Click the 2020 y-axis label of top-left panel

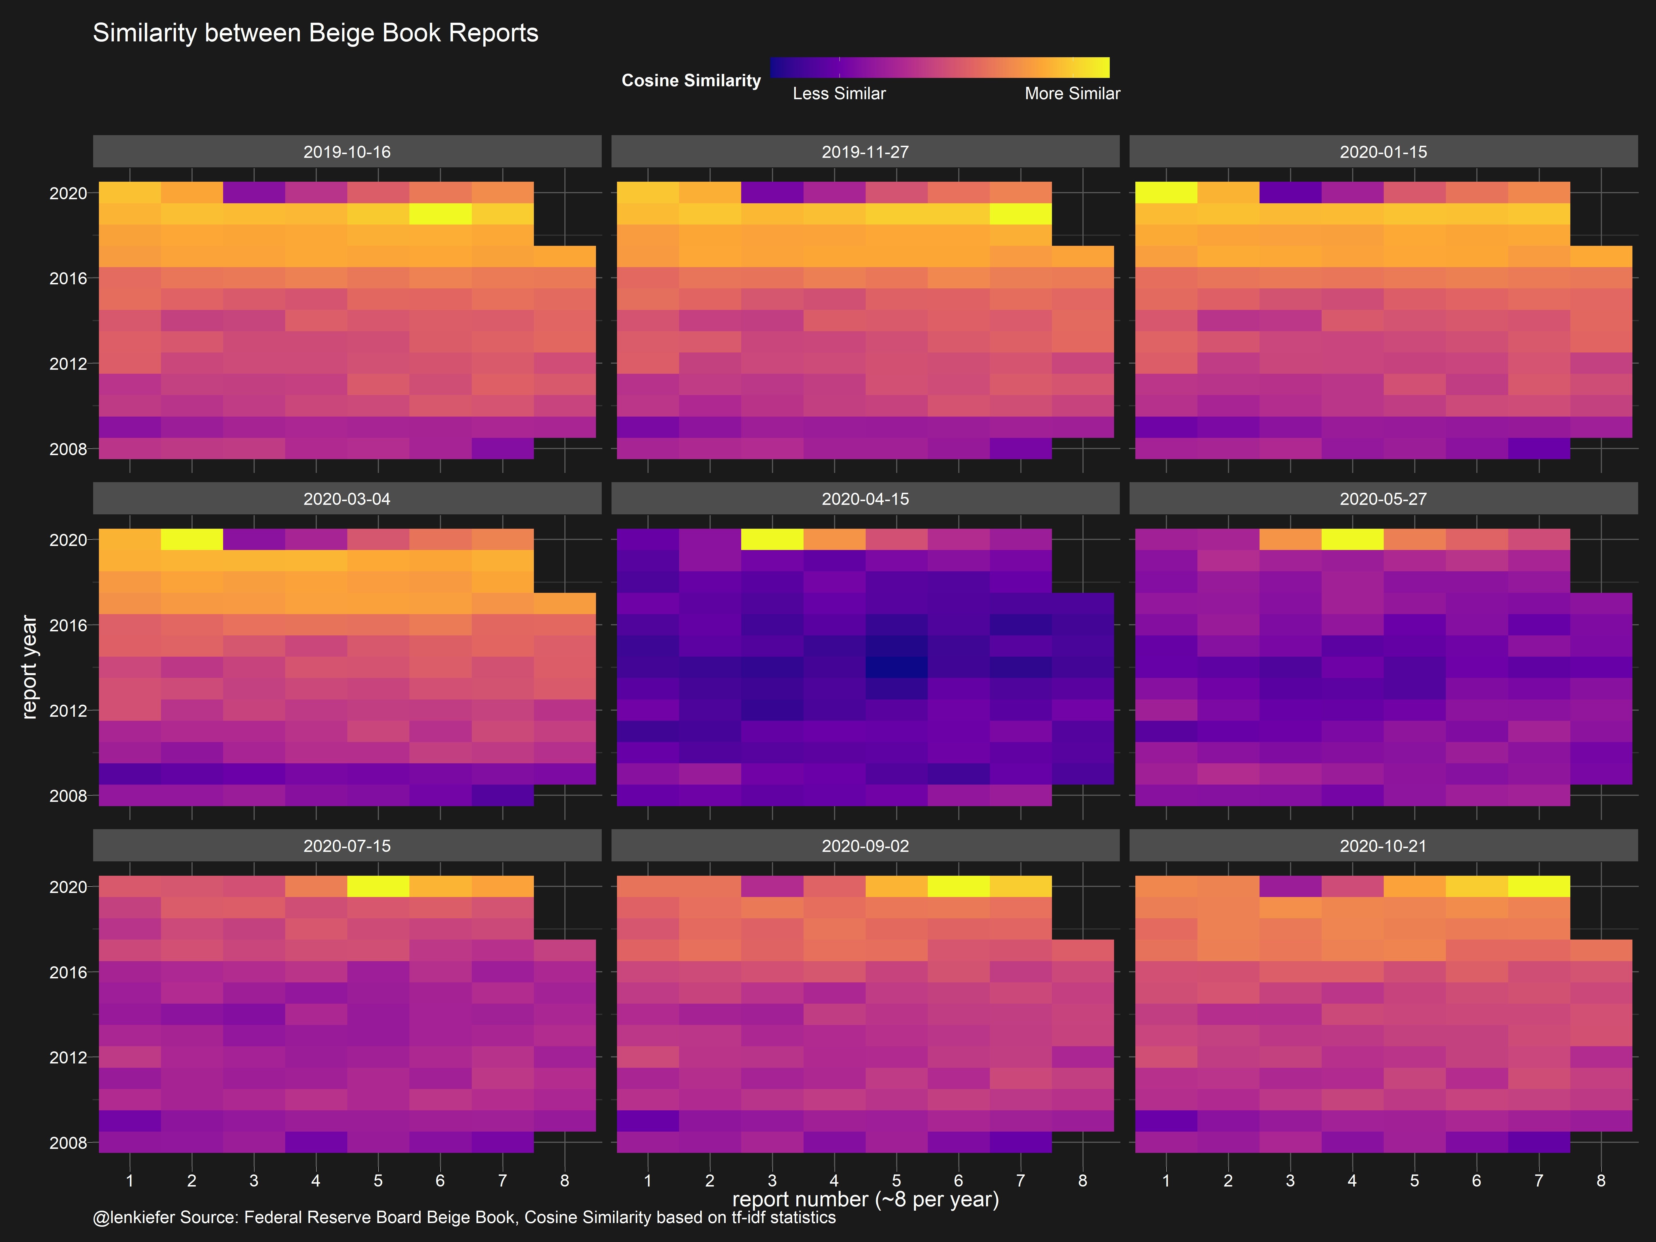(x=68, y=193)
